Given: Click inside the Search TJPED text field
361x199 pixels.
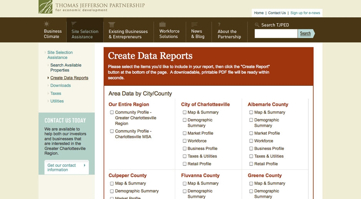Looking at the screenshot, I should 276,34.
